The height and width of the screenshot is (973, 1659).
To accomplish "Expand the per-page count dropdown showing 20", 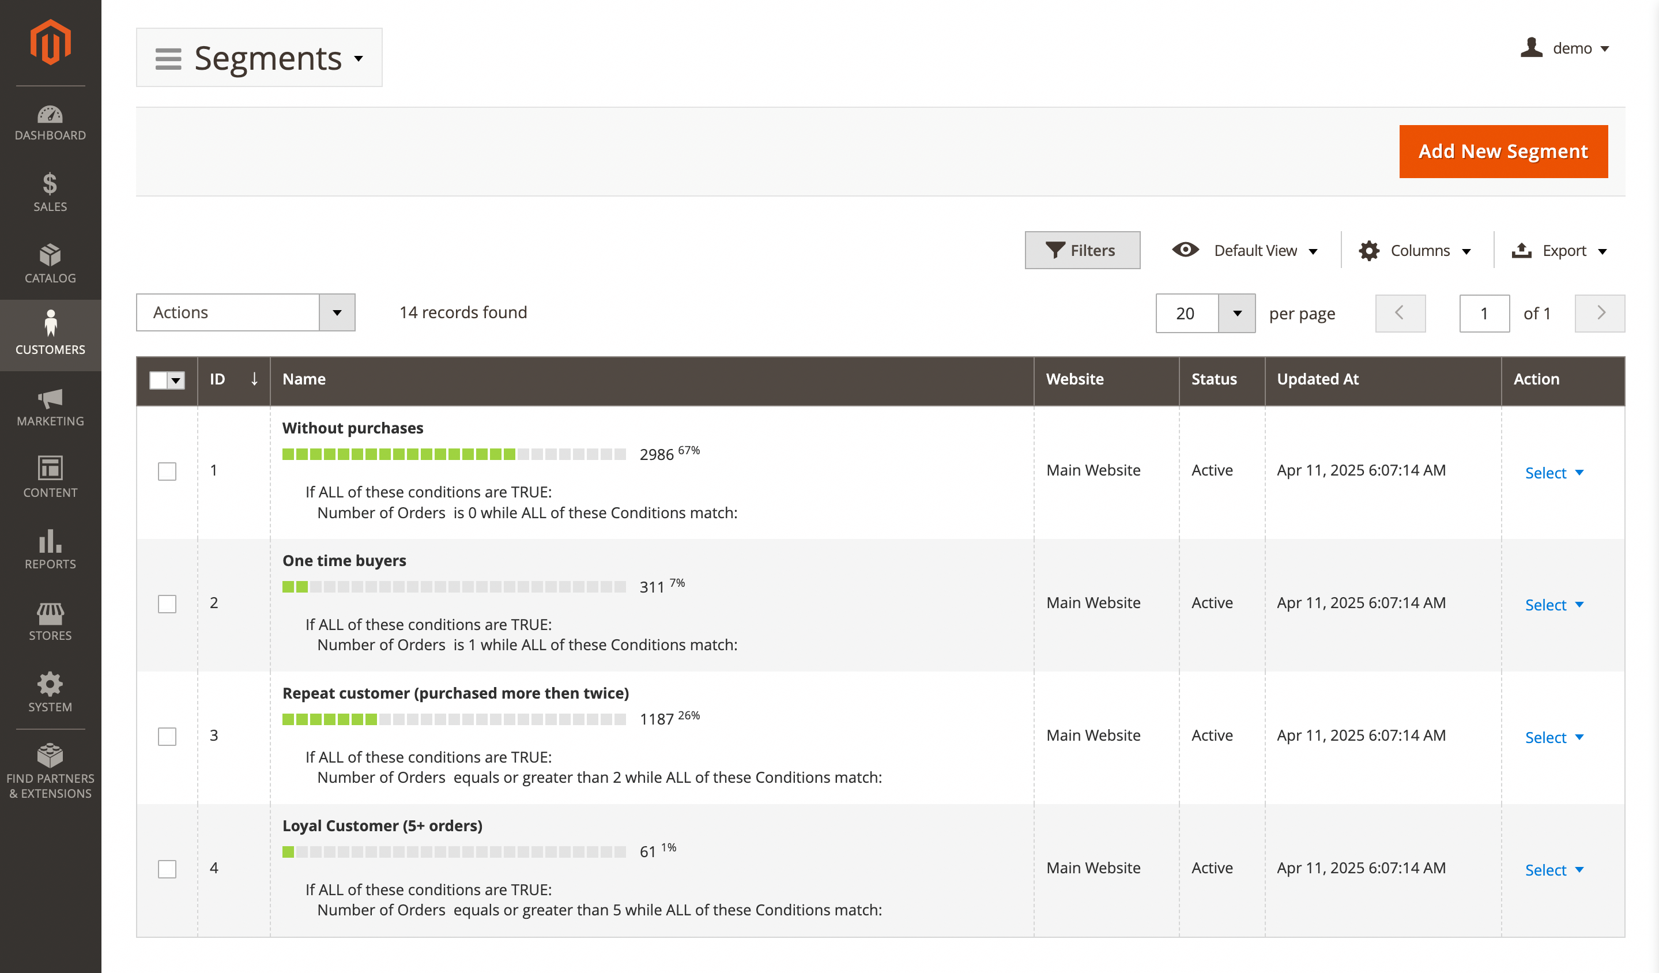I will (x=1205, y=312).
